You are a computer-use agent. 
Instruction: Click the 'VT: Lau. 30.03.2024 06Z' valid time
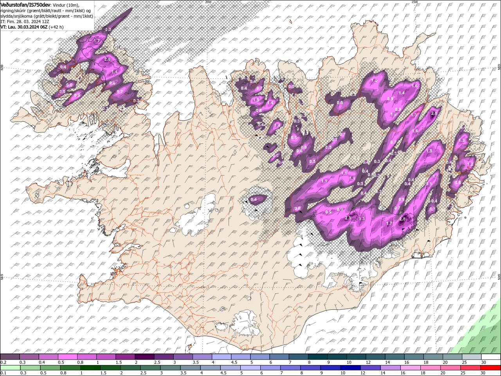pos(24,27)
